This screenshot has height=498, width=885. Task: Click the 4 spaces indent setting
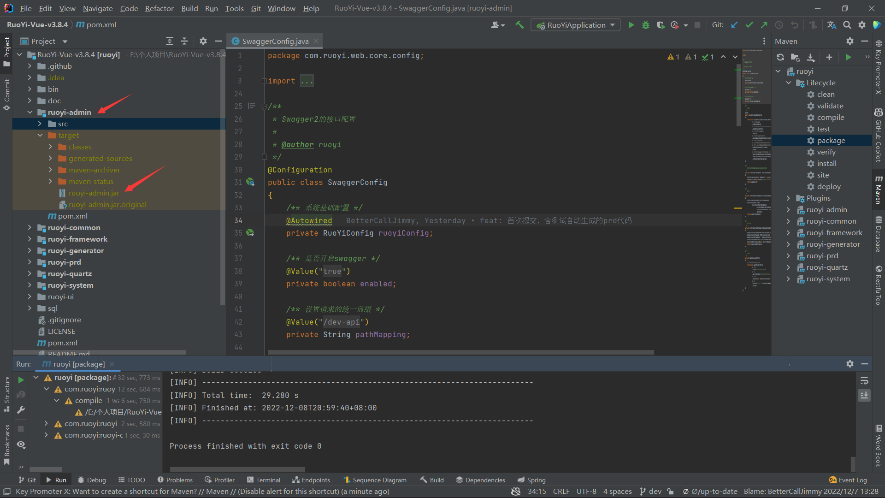[x=618, y=492]
